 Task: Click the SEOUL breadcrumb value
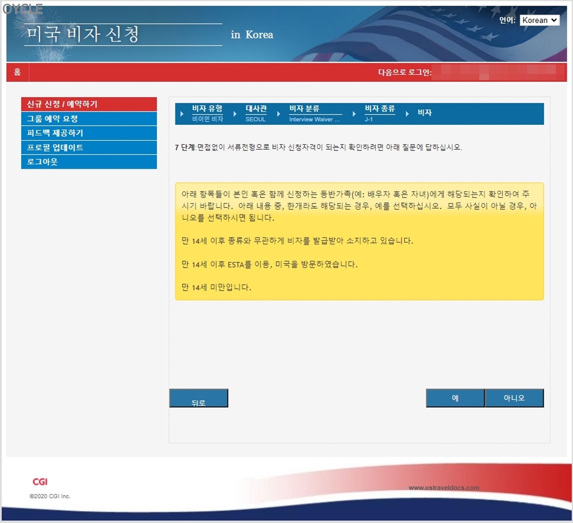tap(255, 119)
